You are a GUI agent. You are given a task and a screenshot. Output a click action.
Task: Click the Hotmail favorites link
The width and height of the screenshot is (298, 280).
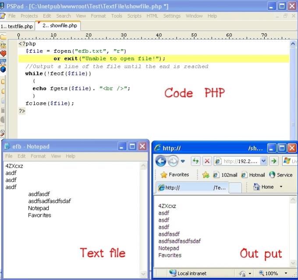pos(253,175)
